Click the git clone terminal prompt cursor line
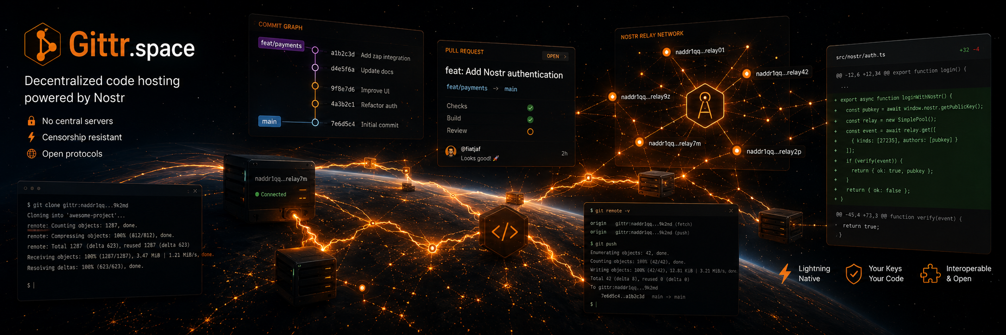This screenshot has width=1006, height=335. [x=31, y=285]
